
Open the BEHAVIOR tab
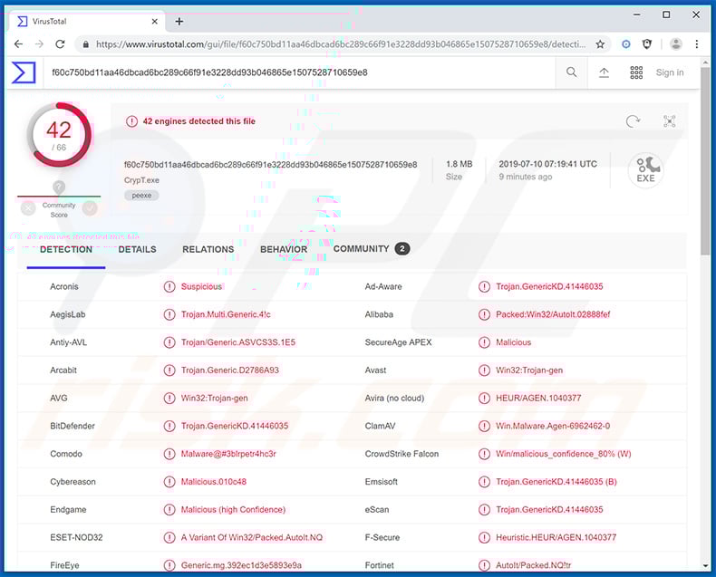coord(284,250)
